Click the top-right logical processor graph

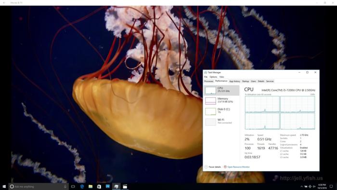(298, 104)
